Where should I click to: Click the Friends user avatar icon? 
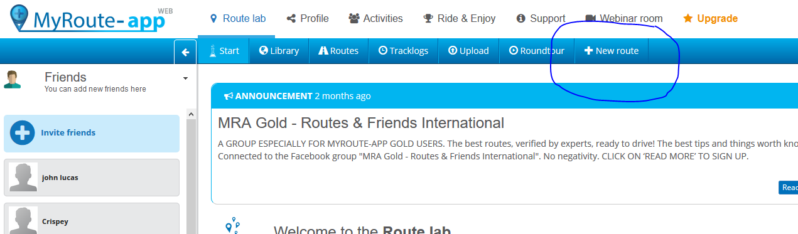12,80
